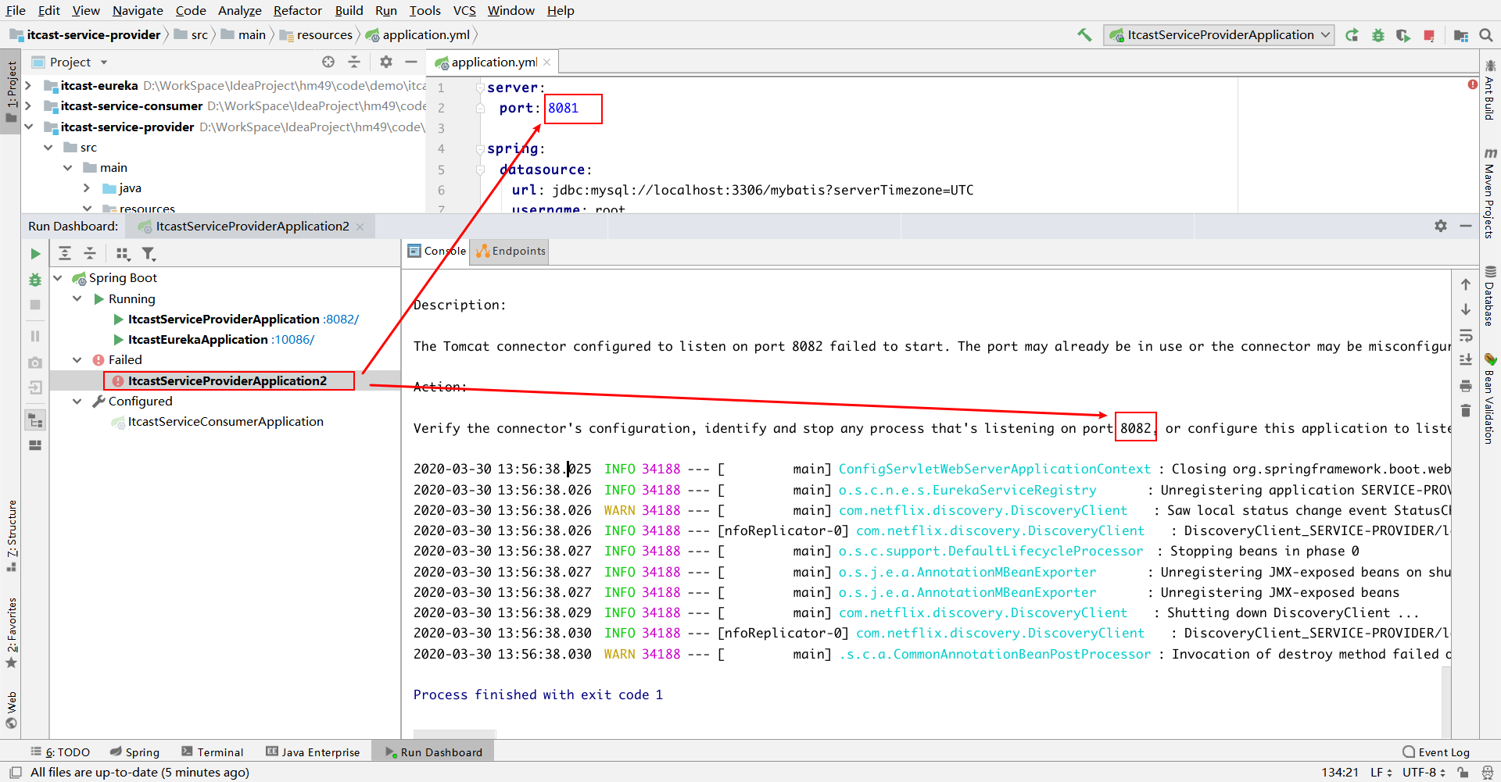Screen dimensions: 1501x782
Task: Click the :10086/ link of ItcastEurekaApplication
Action: point(293,339)
